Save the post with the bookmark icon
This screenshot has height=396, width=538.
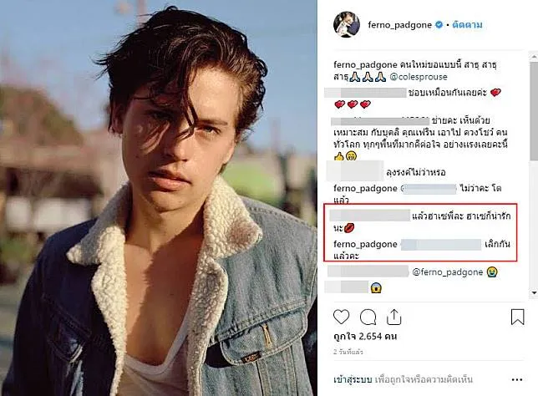pyautogui.click(x=517, y=317)
